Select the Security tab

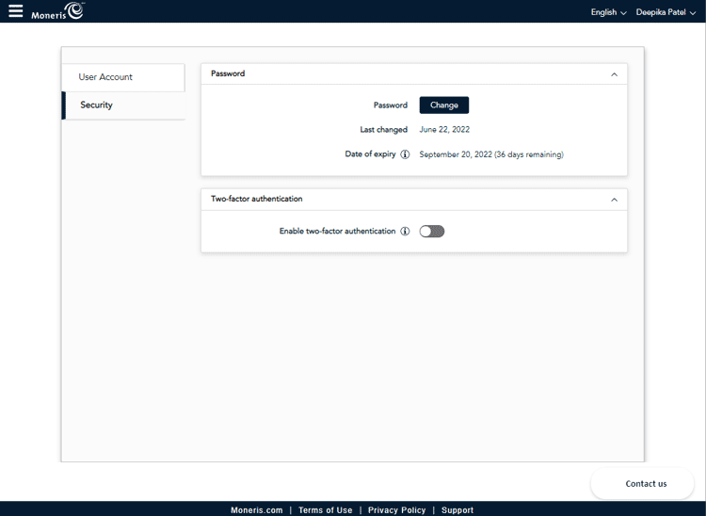pyautogui.click(x=123, y=105)
